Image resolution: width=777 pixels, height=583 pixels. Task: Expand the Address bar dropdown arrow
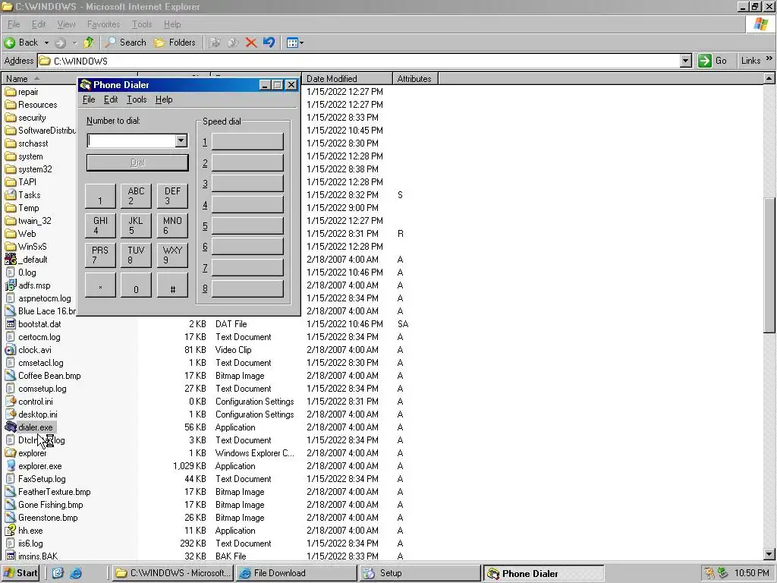tap(685, 61)
